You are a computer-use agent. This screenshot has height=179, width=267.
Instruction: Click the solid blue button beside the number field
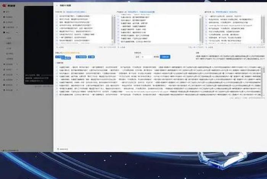165,57
